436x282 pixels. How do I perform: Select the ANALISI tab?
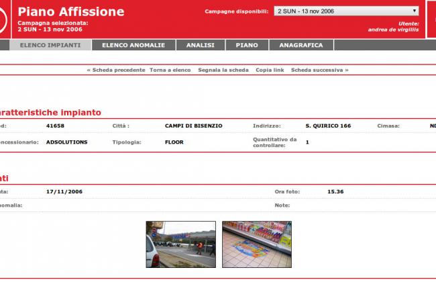(201, 45)
